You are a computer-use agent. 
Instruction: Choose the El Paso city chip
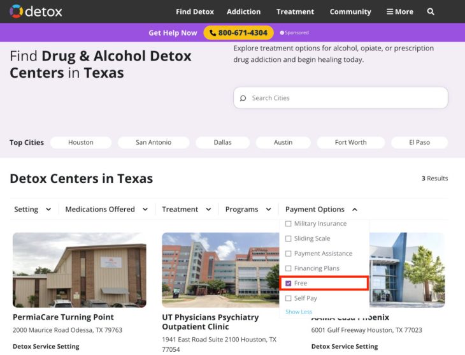tap(419, 142)
